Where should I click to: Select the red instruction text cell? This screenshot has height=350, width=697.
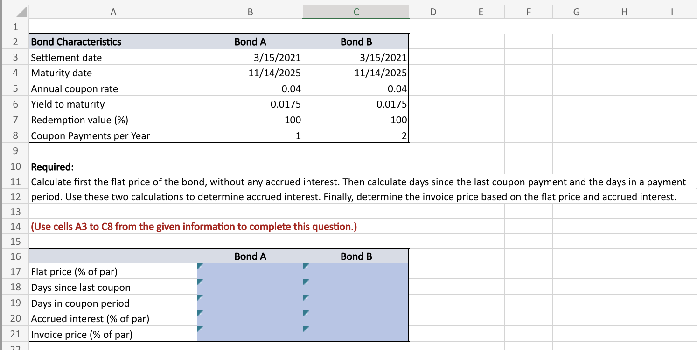(113, 227)
